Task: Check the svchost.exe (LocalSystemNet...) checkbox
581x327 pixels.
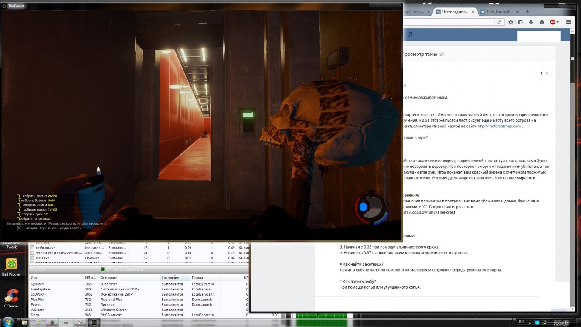Action: (32, 252)
